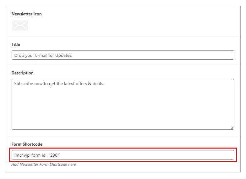Click the word "deals" in the Description
This screenshot has width=246, height=179.
point(98,84)
